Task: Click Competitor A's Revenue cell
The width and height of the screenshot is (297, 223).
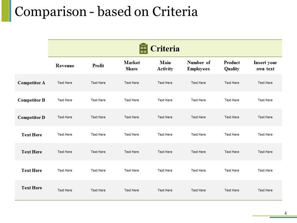Action: 65,83
